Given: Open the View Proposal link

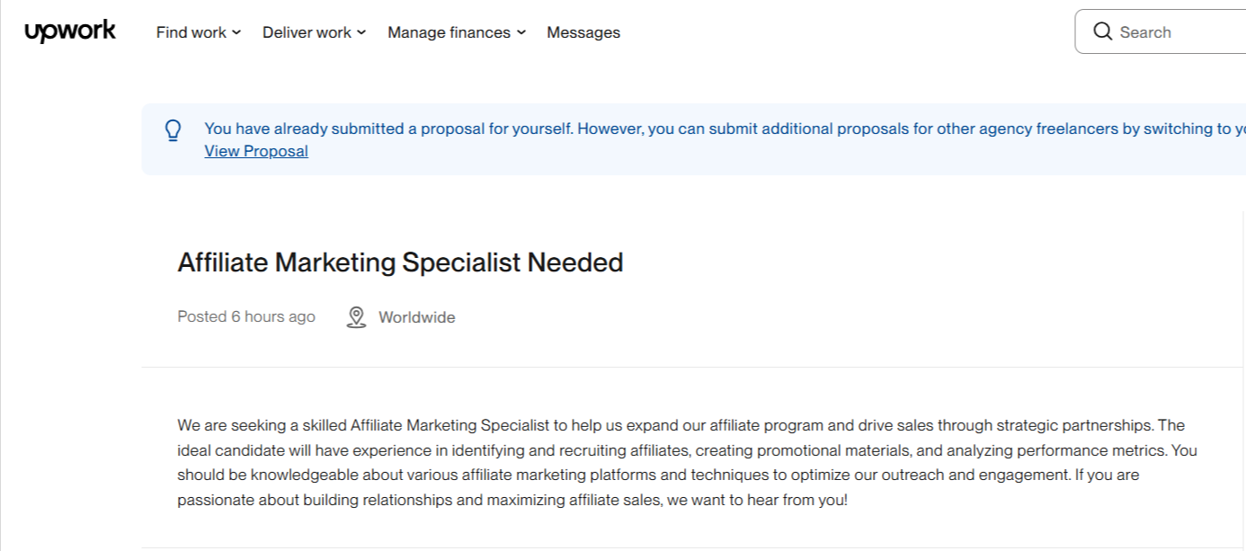Looking at the screenshot, I should pos(256,151).
